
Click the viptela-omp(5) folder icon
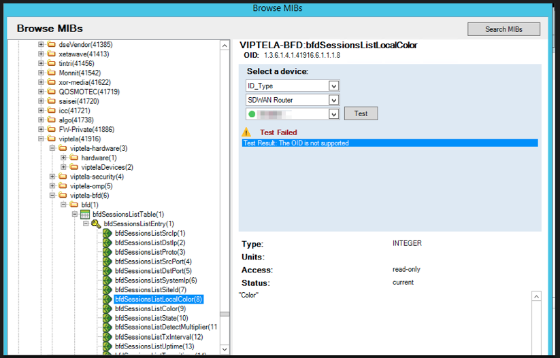63,186
